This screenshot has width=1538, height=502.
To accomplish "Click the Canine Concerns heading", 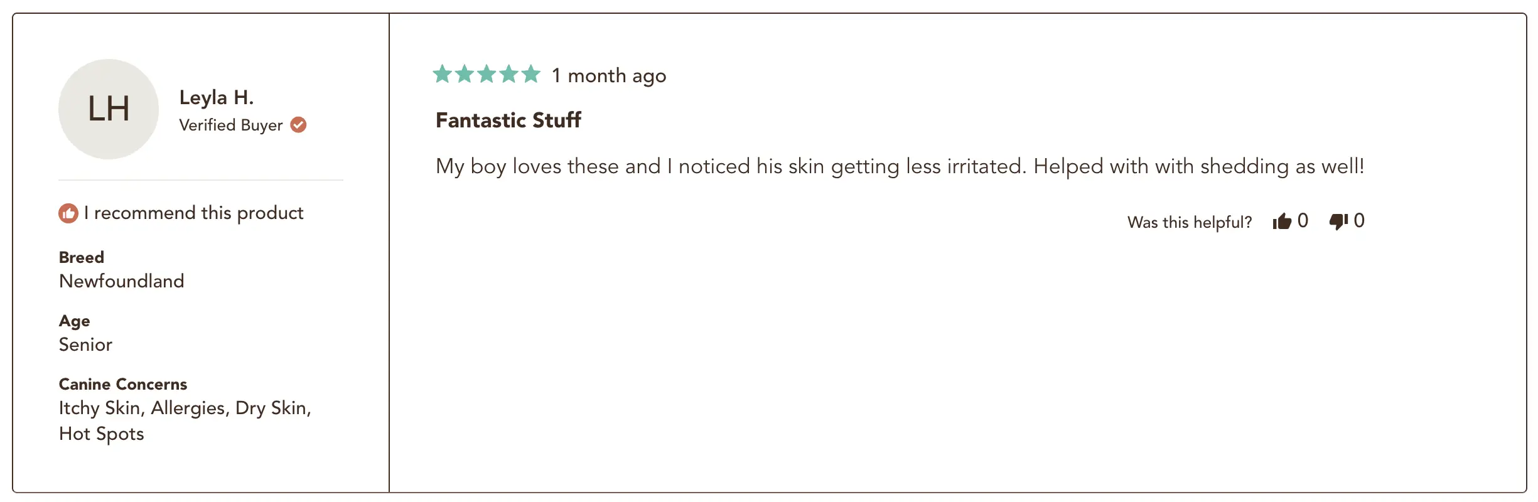I will [123, 384].
